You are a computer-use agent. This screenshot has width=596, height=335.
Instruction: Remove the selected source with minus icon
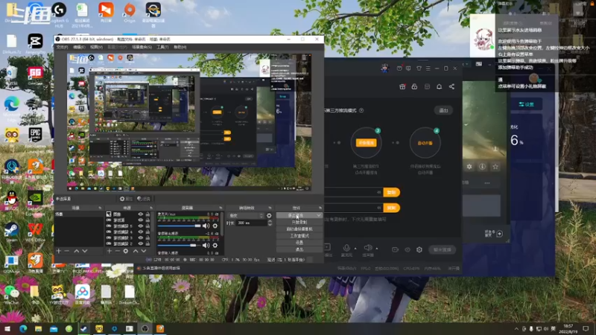118,251
